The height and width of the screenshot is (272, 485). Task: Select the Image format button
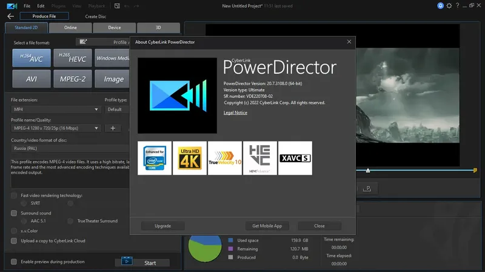[112, 79]
